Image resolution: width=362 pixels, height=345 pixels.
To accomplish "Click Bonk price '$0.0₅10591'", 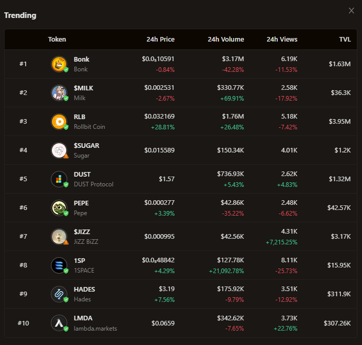I will [x=158, y=59].
